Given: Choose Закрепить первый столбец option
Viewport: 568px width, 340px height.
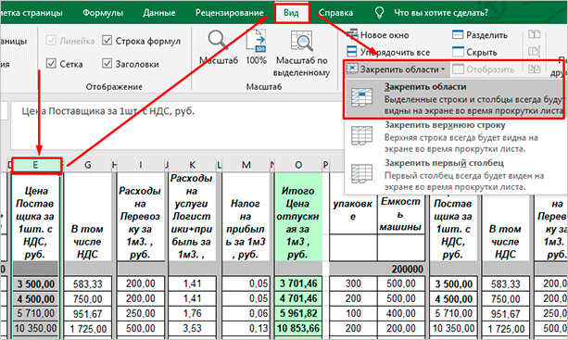Looking at the screenshot, I should (x=454, y=175).
